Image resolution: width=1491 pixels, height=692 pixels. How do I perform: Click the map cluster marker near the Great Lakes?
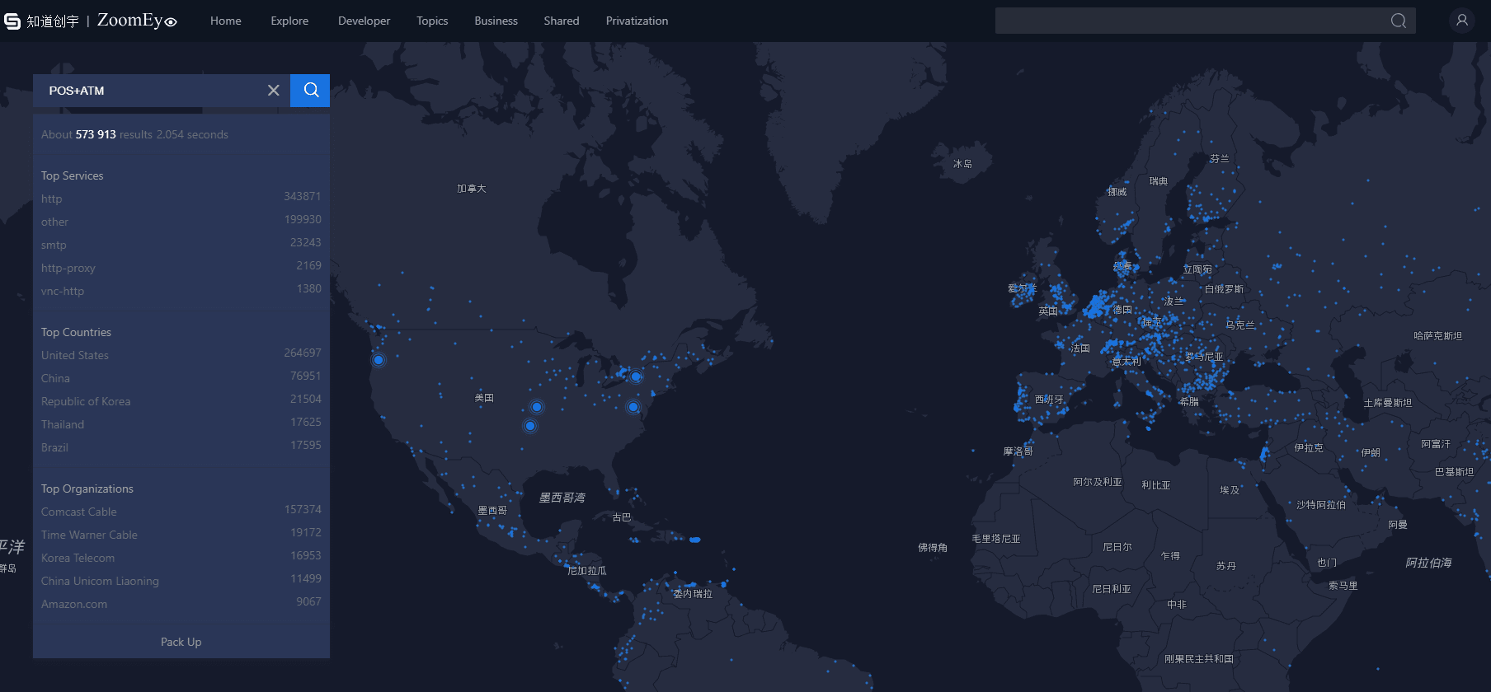[x=636, y=376]
